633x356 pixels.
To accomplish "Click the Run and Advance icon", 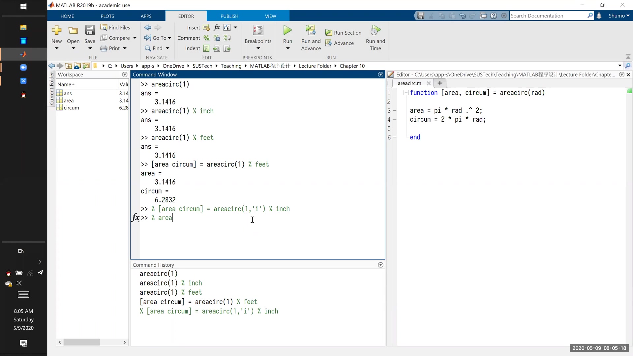I will click(311, 30).
